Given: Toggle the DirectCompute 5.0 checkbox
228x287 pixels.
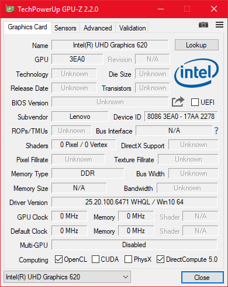Looking at the screenshot, I should [x=160, y=259].
